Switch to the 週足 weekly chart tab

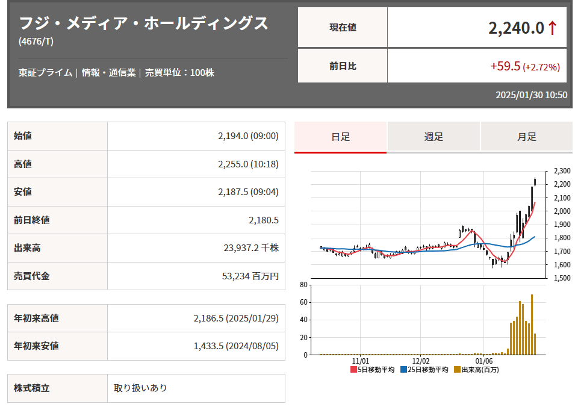tap(433, 137)
